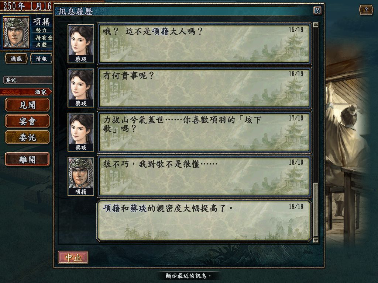This screenshot has width=378, height=283.
Task: Click 項籍's portrait beside message 18/19
Action: click(81, 177)
